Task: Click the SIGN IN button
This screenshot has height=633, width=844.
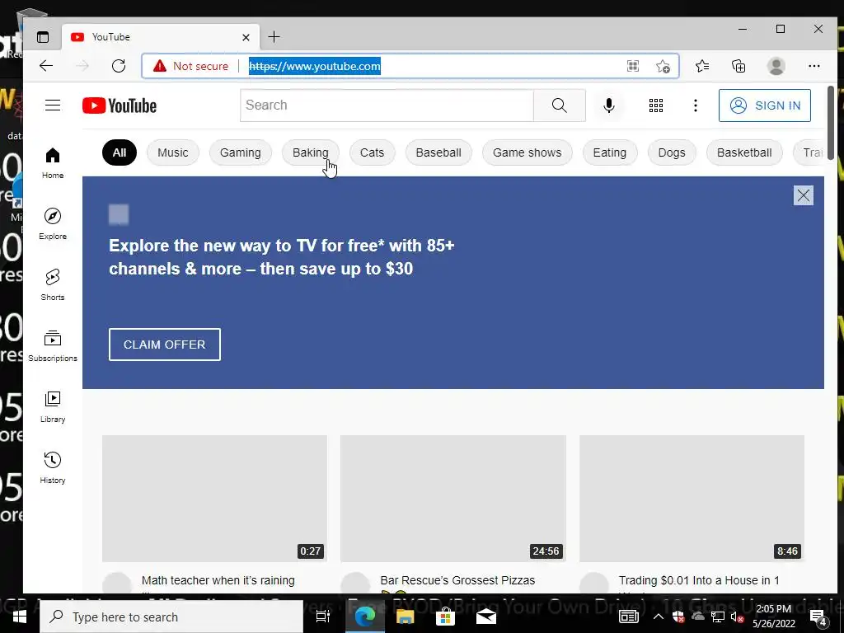Action: (764, 105)
